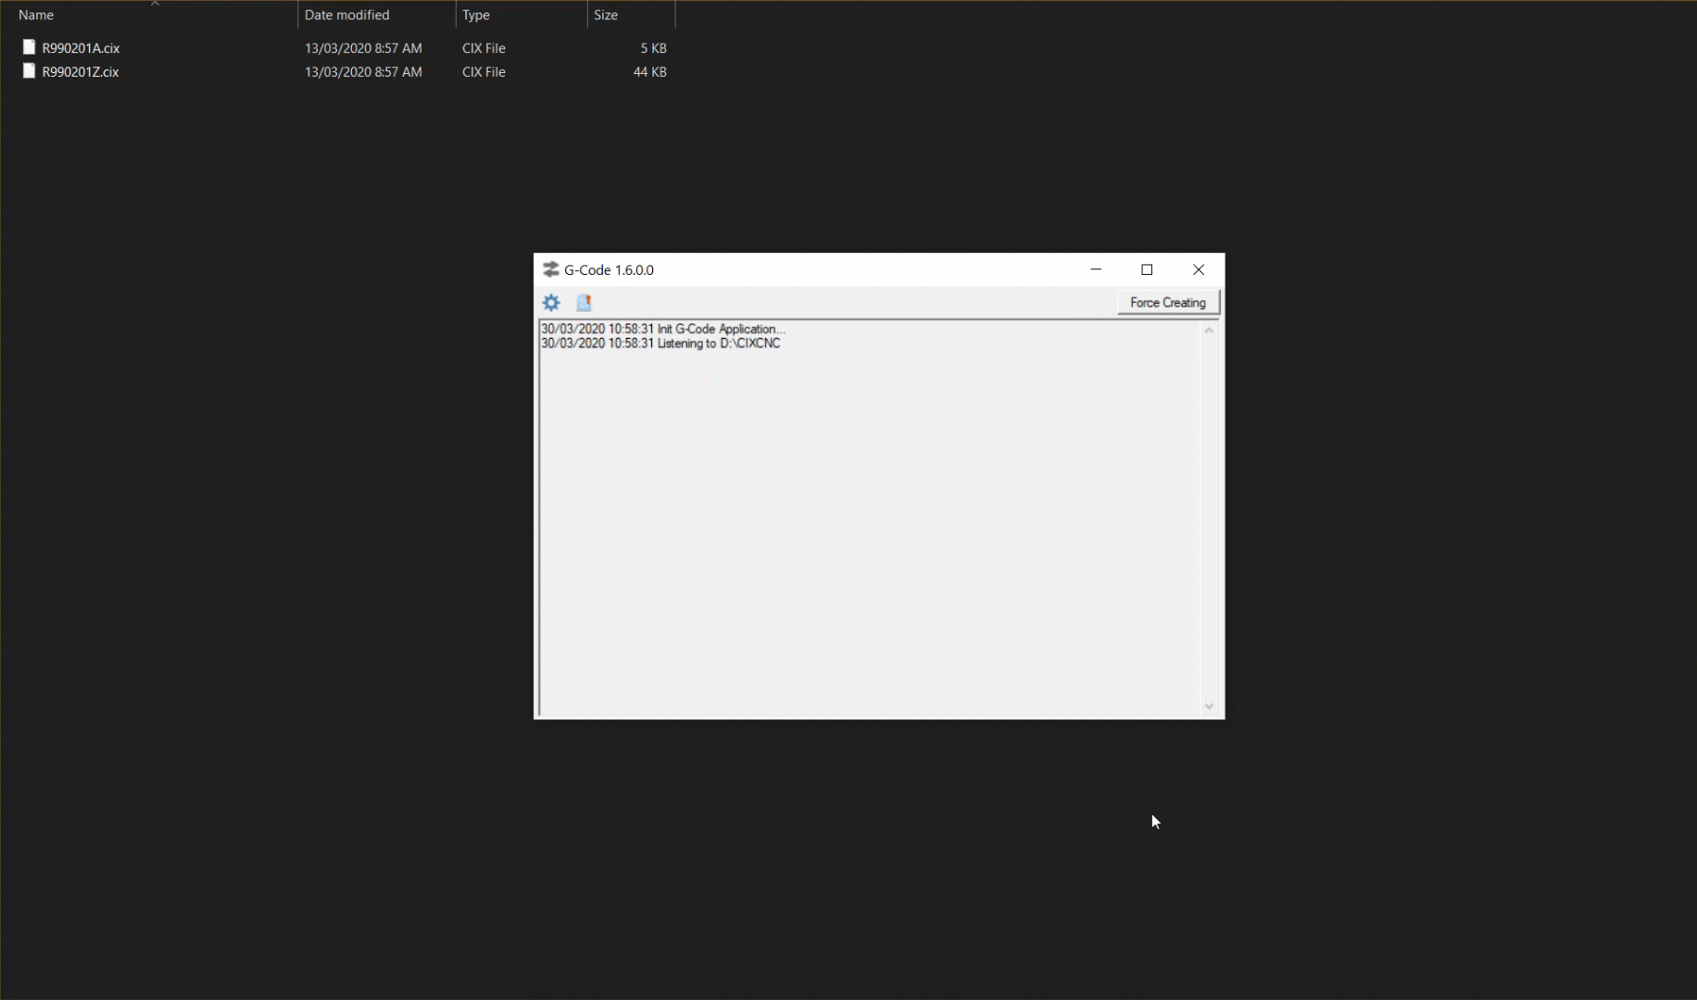The image size is (1697, 1000).
Task: Click the 'Init G-Code Application...' log line
Action: pos(663,329)
